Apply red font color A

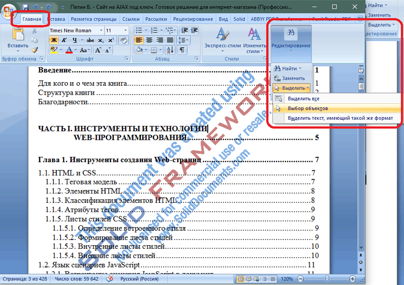(x=69, y=50)
